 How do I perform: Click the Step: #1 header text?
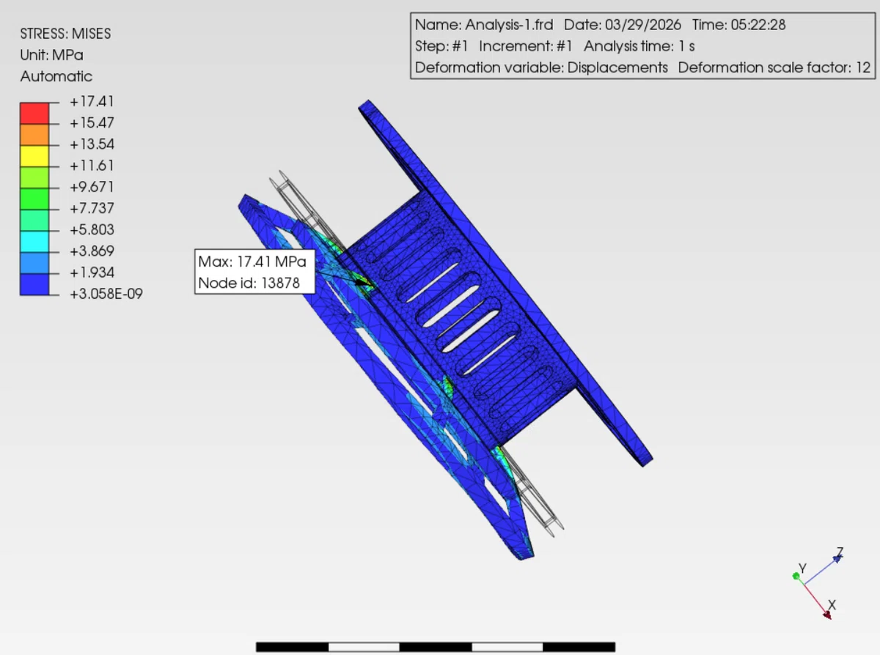[441, 46]
